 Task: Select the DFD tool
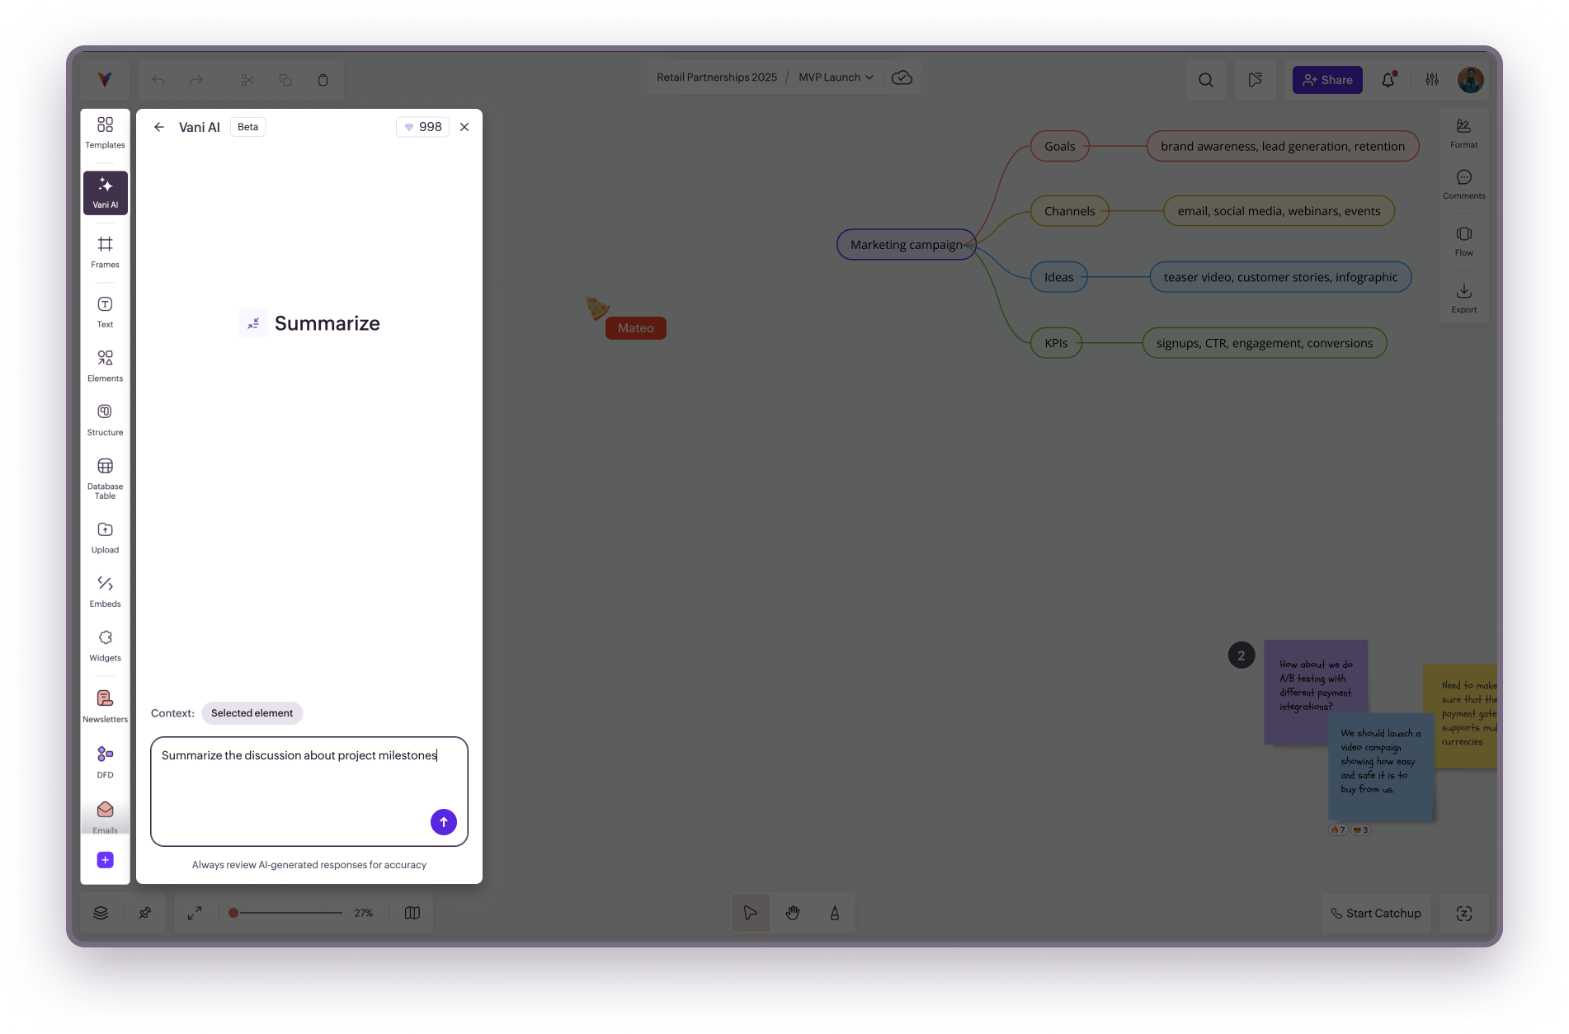(x=105, y=762)
